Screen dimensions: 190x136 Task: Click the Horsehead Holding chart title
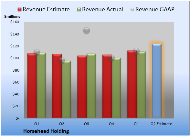[46, 131]
